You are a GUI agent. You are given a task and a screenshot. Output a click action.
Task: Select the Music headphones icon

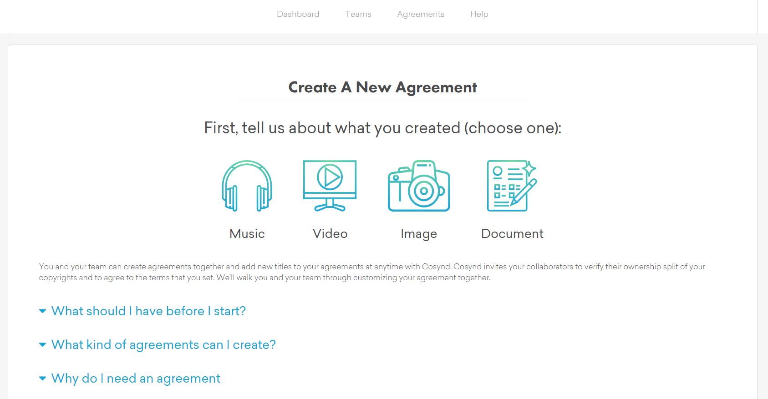tap(247, 186)
